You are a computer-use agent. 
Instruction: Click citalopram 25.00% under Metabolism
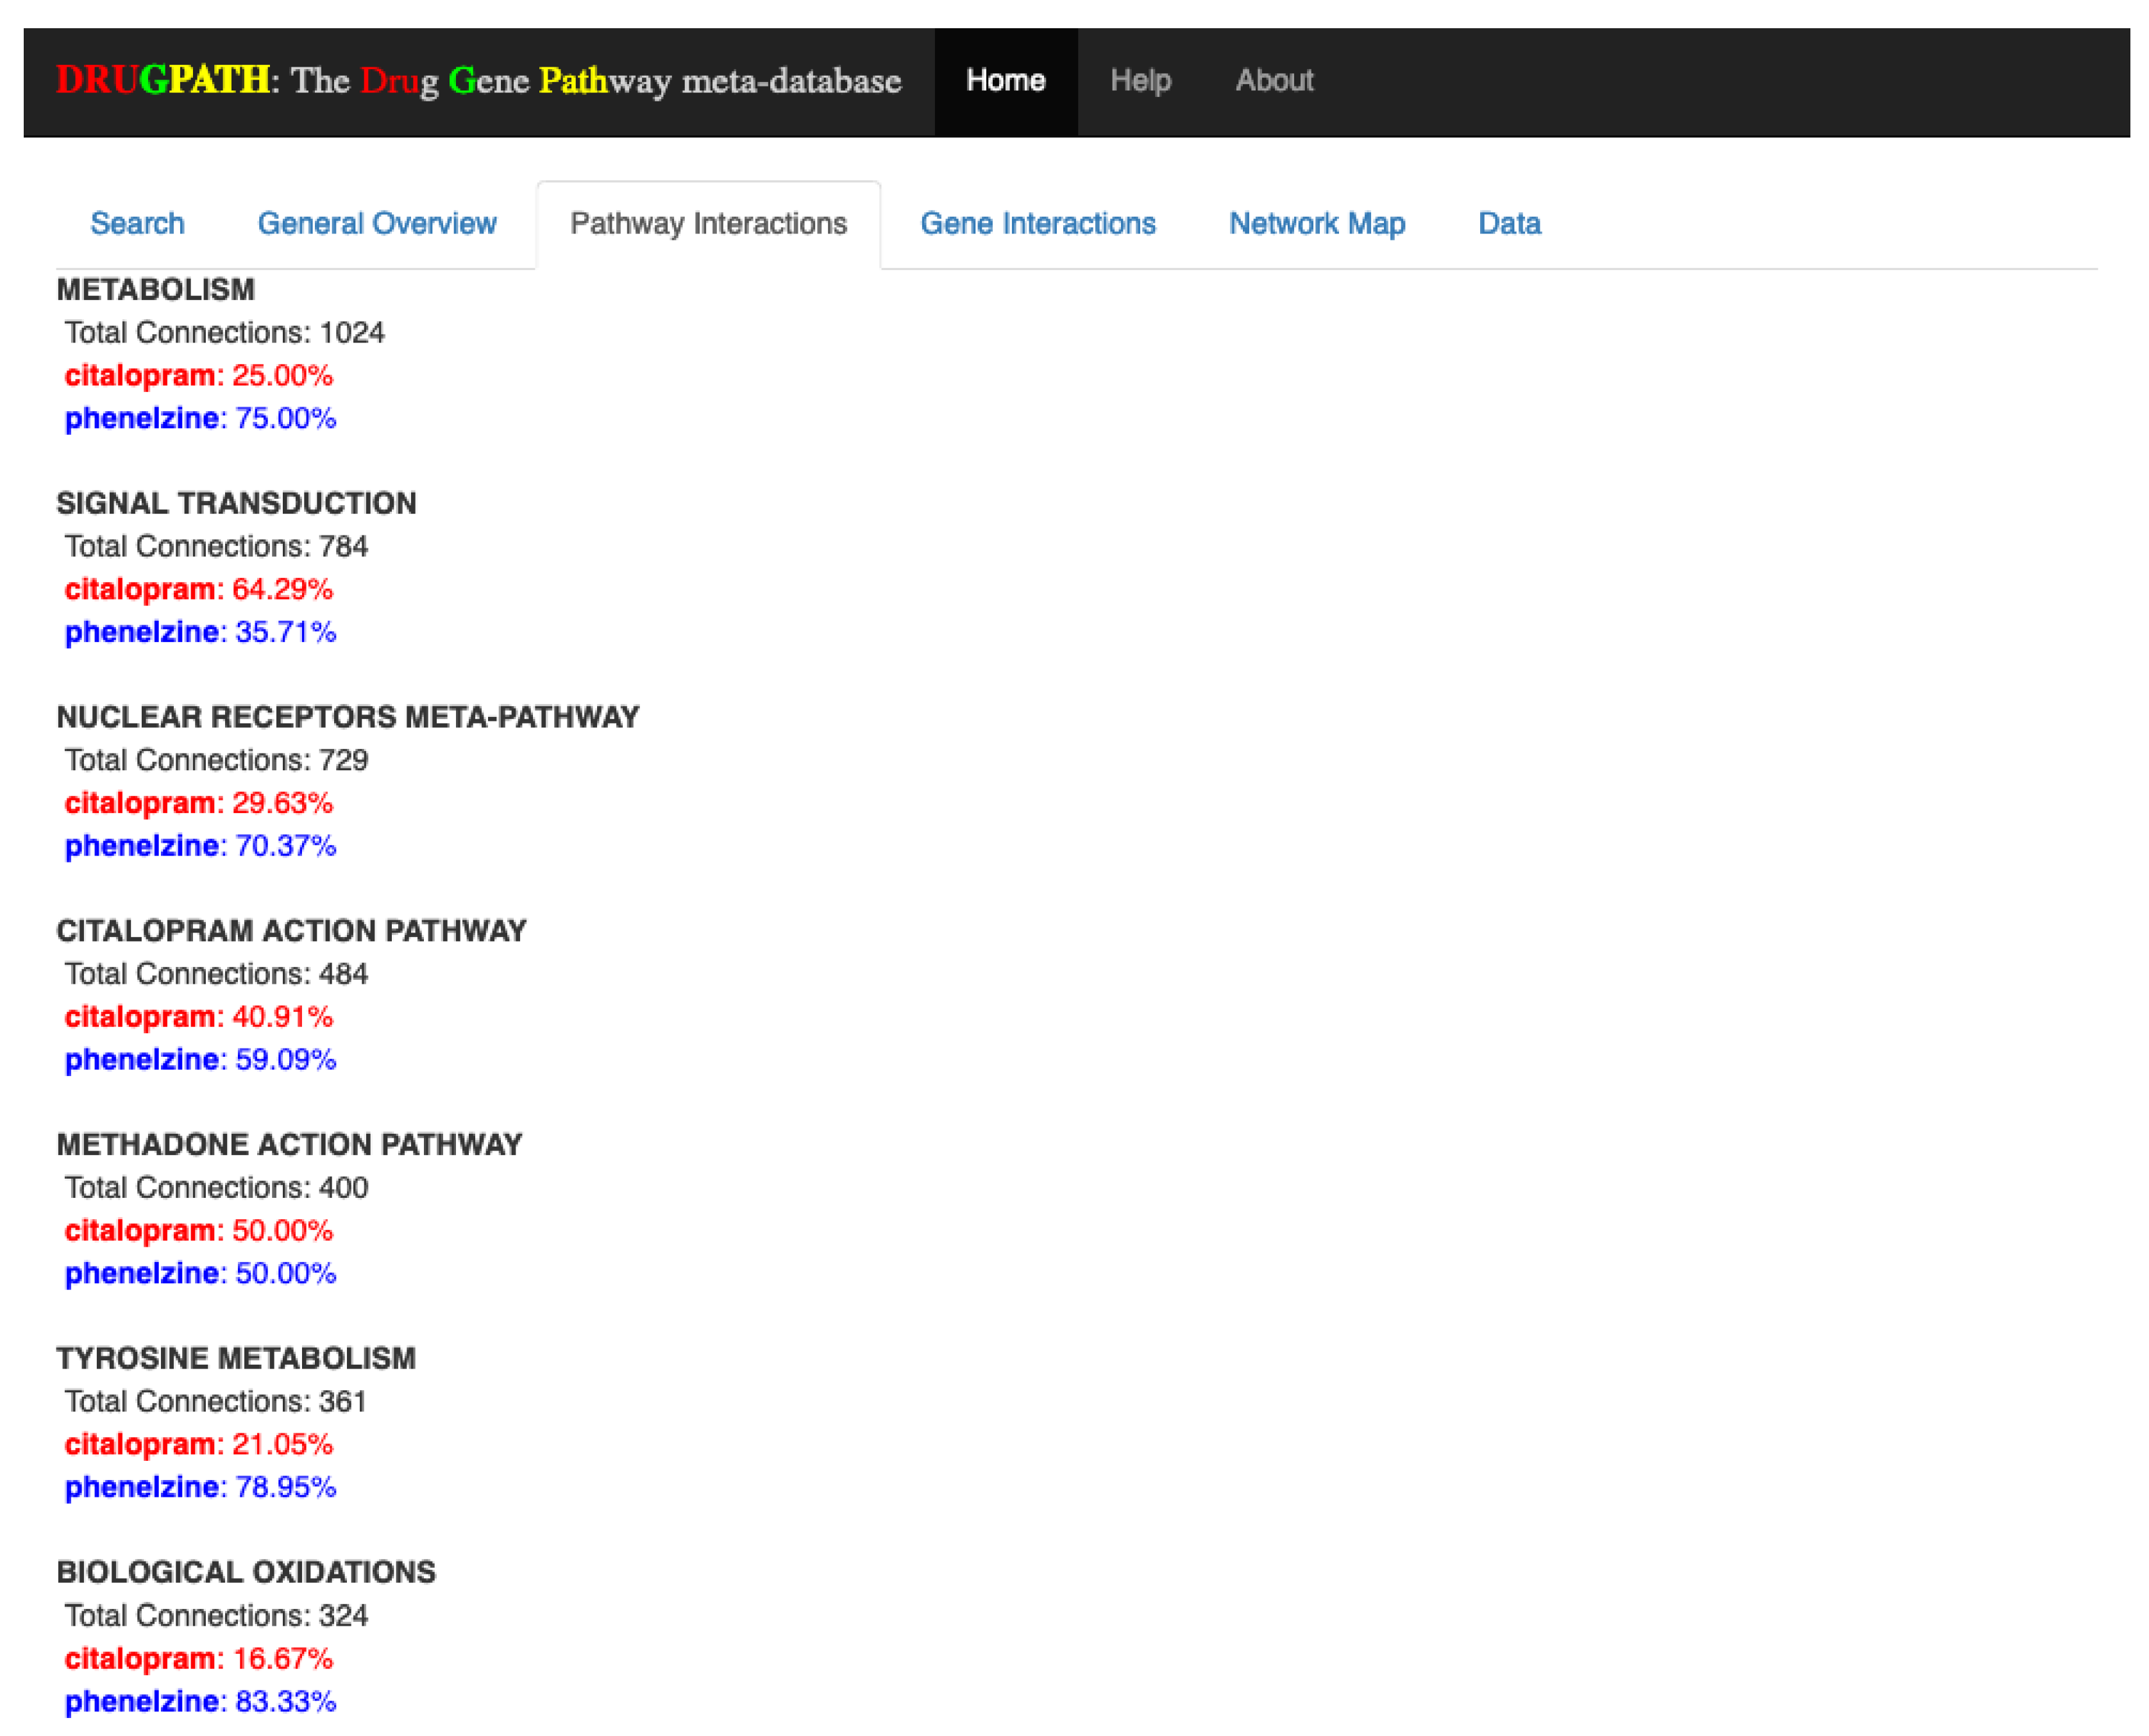point(198,375)
